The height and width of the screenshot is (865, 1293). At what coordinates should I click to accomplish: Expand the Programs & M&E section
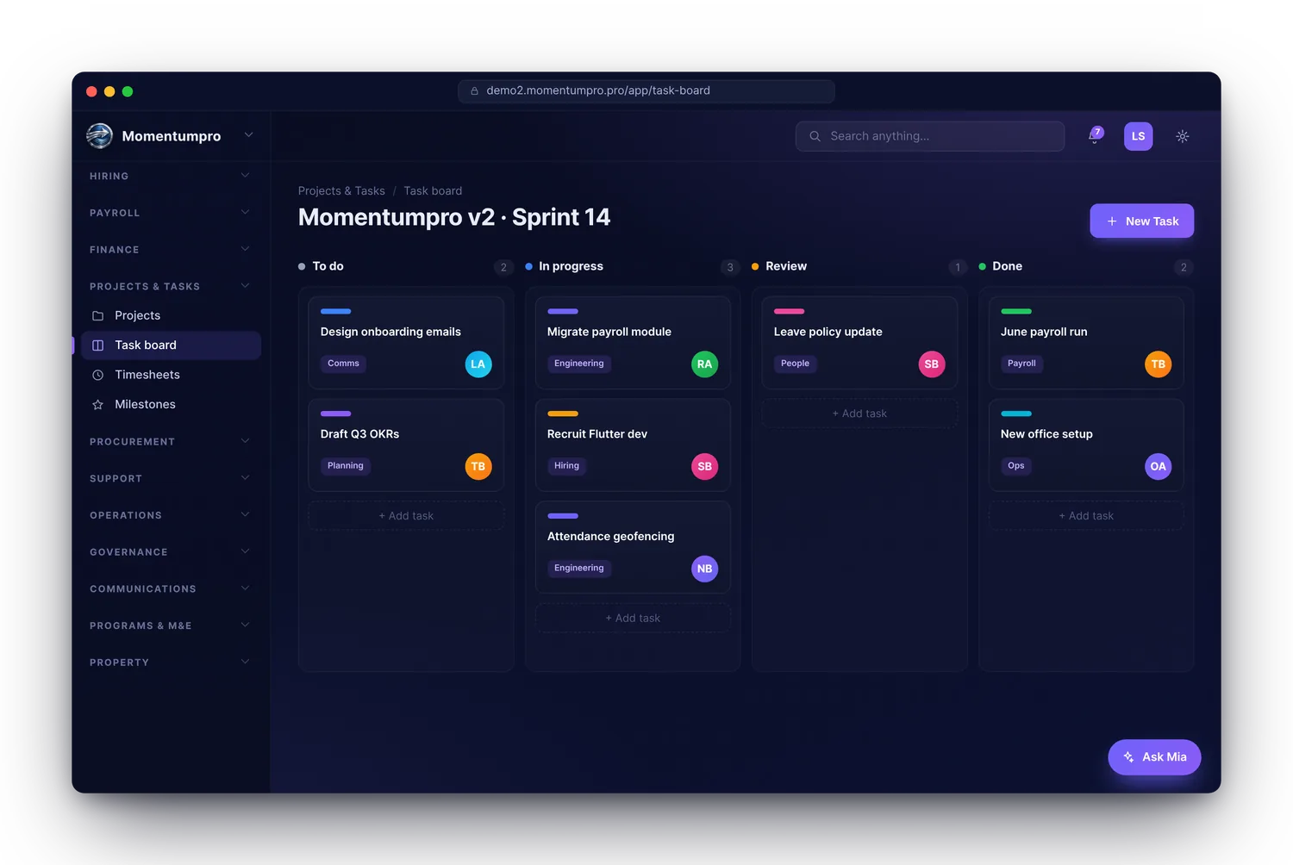[170, 625]
